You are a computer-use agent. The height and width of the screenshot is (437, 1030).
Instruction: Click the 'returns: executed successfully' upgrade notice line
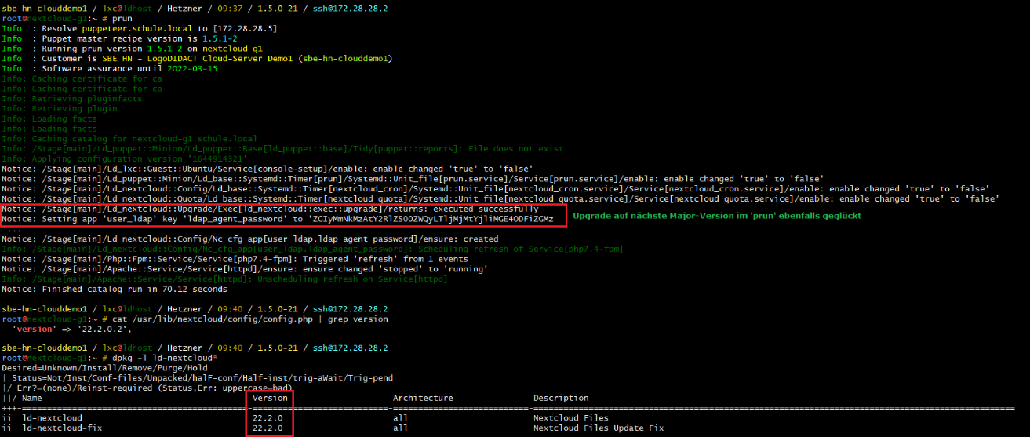pos(270,209)
